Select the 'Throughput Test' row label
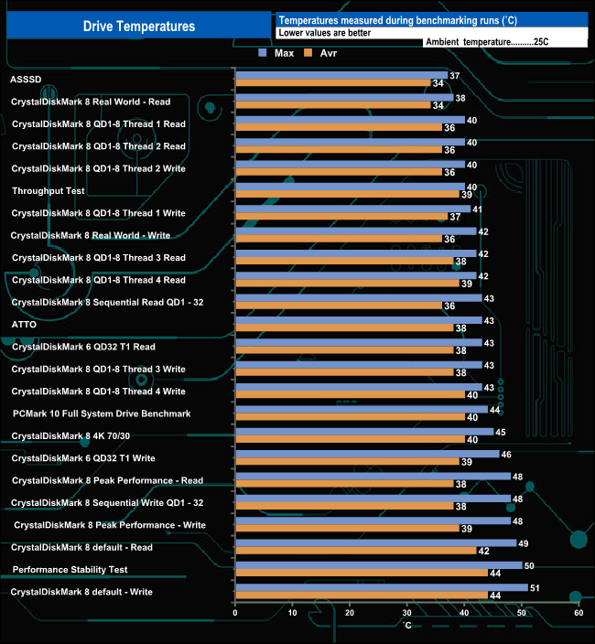 [x=49, y=191]
